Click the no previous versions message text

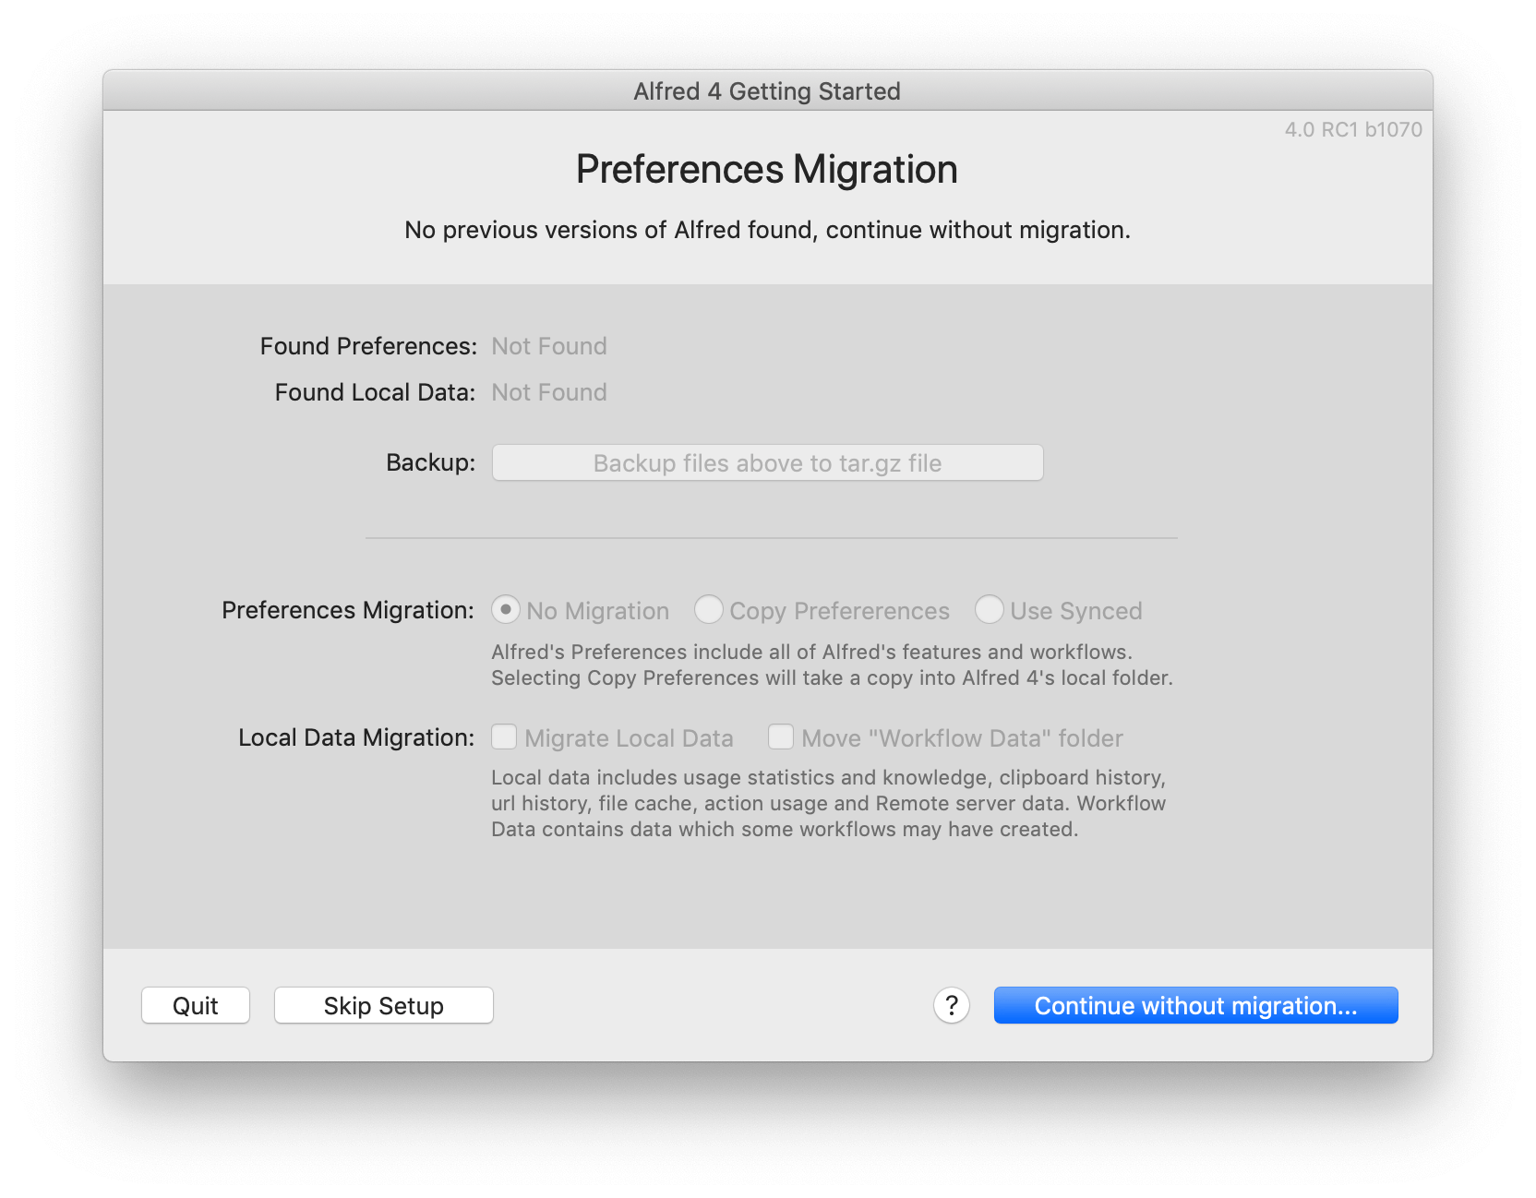767,230
